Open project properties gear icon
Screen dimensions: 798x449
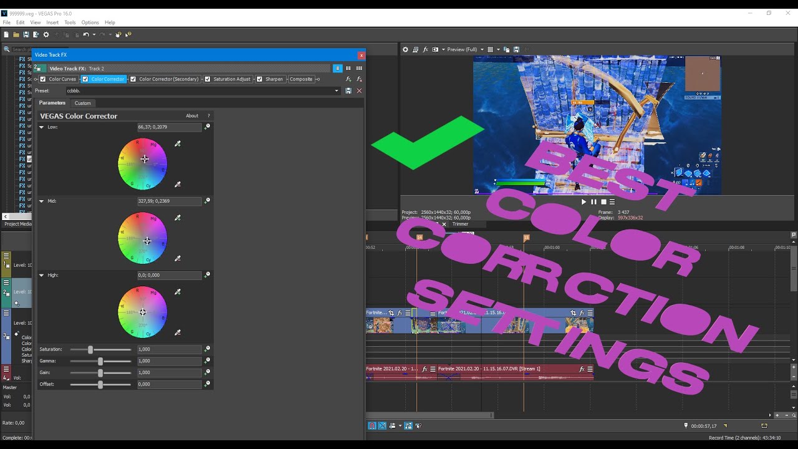coord(46,35)
